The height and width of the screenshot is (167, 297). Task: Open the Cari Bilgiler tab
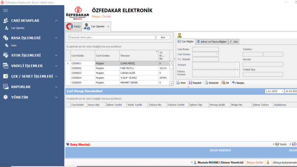tap(185, 42)
